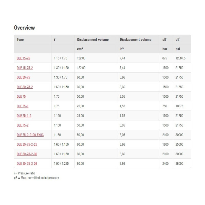Click the Overview heading
The image size is (205, 205).
point(24,28)
